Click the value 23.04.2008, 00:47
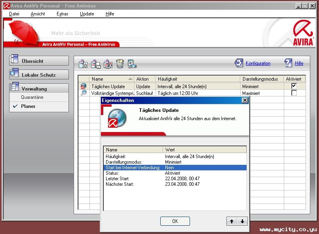This screenshot has width=319, height=234. point(182,184)
